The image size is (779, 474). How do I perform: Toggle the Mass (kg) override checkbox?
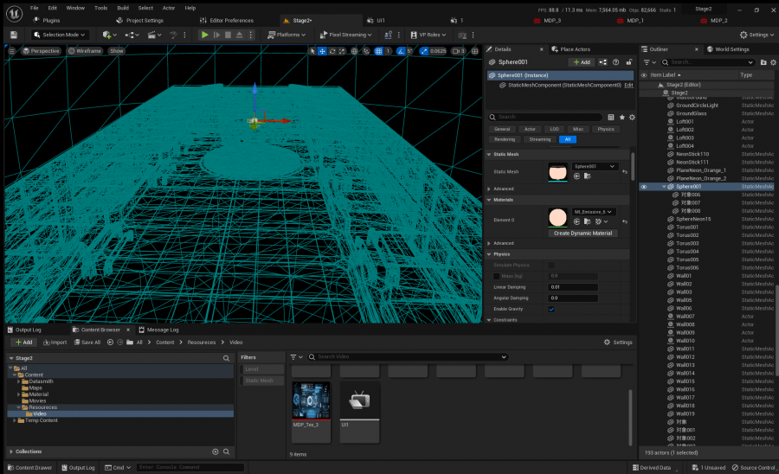[x=496, y=276]
